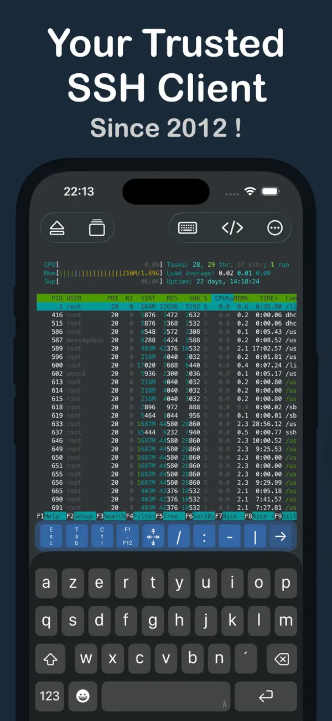Tap the arrow keys pad icon
This screenshot has width=332, height=721.
[x=153, y=536]
